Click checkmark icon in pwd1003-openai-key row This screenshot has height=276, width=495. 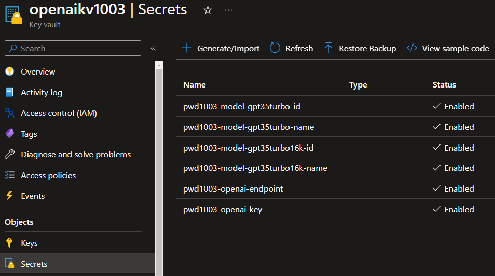pos(436,209)
